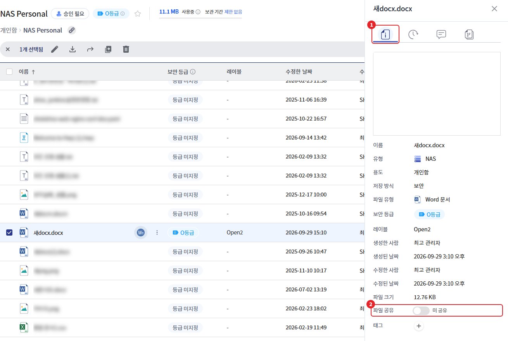The image size is (508, 341).
Task: Click the rename pencil icon in selection toolbar
Action: click(55, 49)
